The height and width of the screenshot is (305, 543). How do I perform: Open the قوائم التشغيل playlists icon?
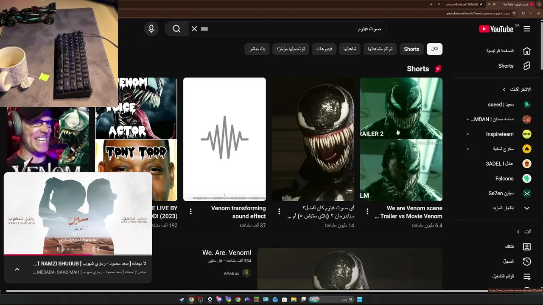[x=527, y=277]
